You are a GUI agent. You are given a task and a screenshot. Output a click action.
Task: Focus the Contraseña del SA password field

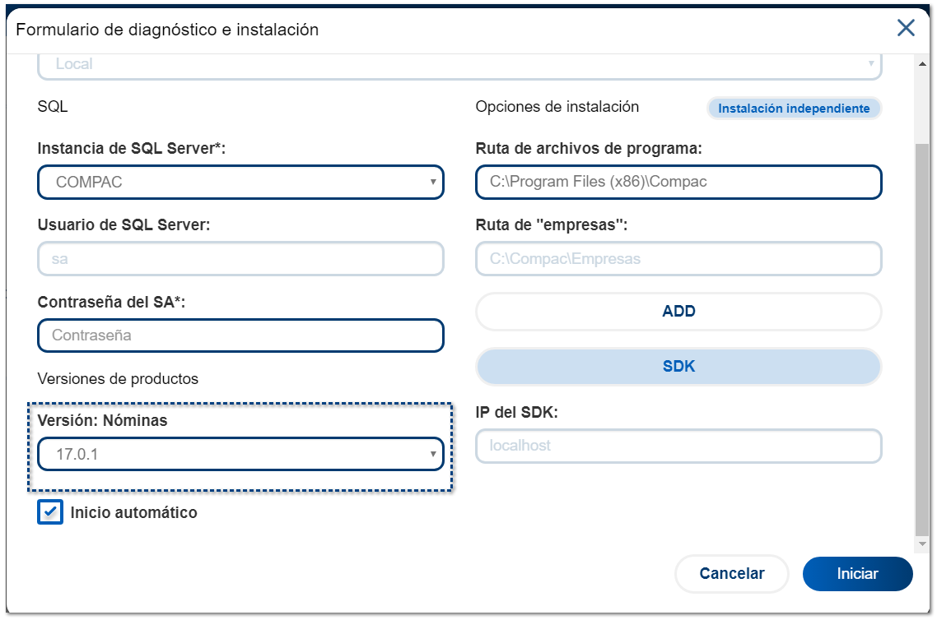tap(240, 335)
